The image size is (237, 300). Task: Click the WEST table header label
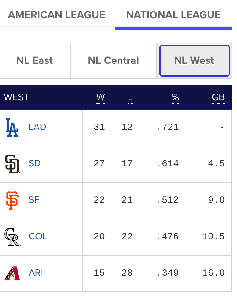16,97
